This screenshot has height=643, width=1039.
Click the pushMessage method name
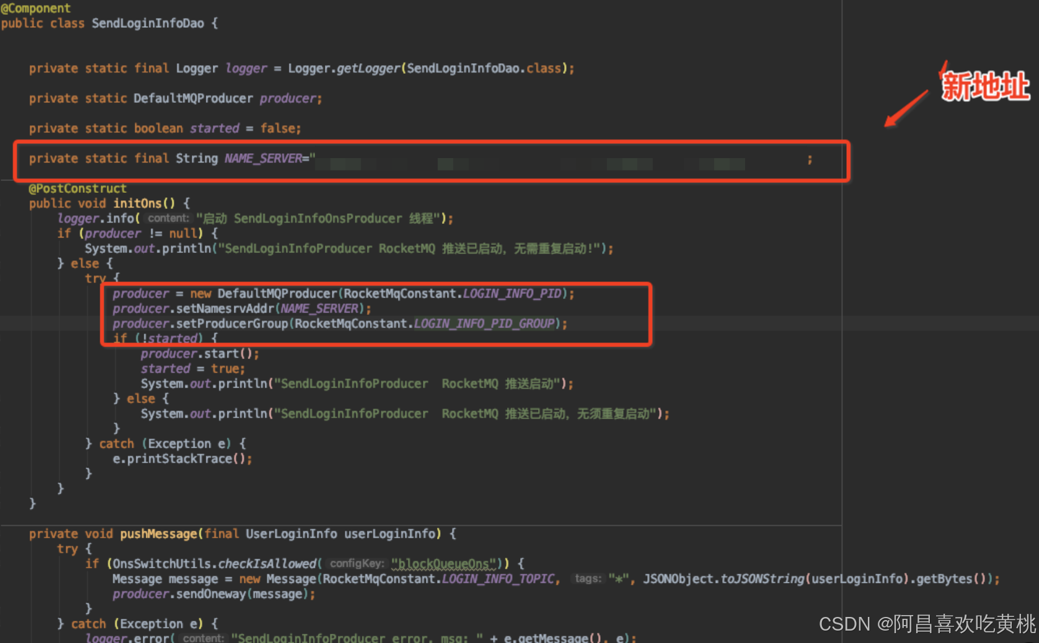[158, 533]
